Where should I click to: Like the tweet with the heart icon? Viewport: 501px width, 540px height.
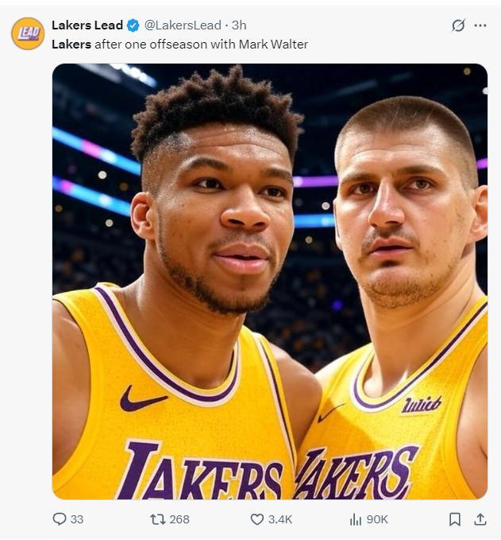tap(256, 519)
